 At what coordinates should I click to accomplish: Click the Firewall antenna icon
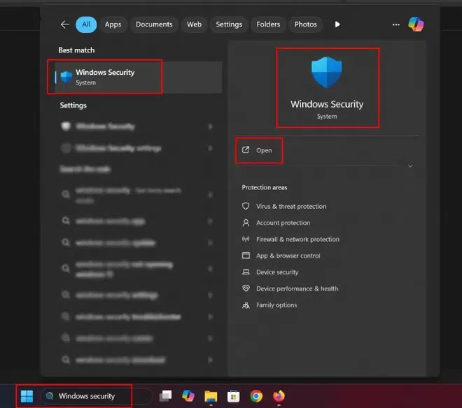[246, 239]
